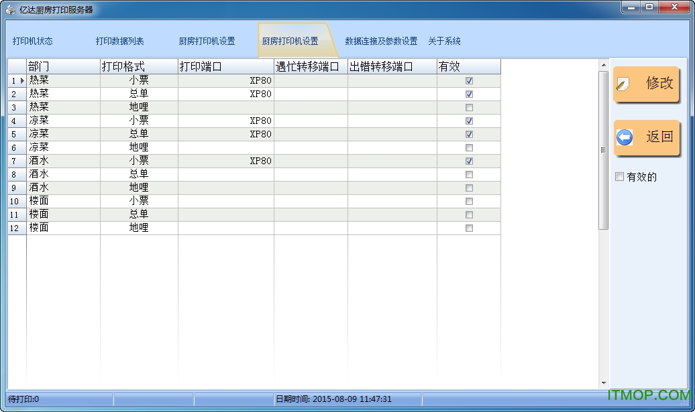Click the blue back arrow icon
The height and width of the screenshot is (412, 695).
point(625,137)
